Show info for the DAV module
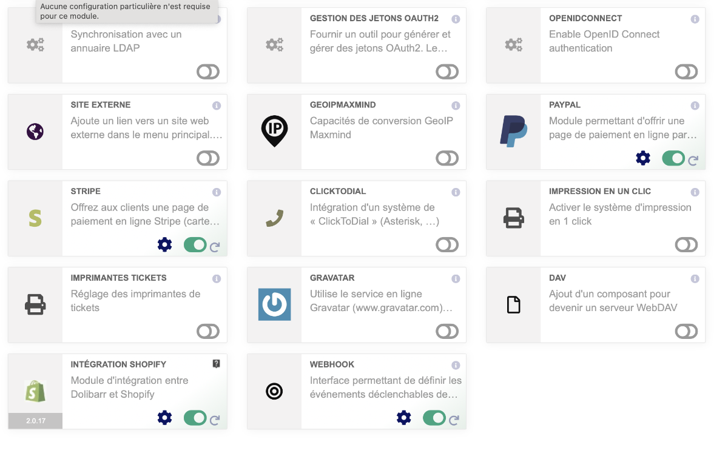This screenshot has width=728, height=459. (x=695, y=279)
